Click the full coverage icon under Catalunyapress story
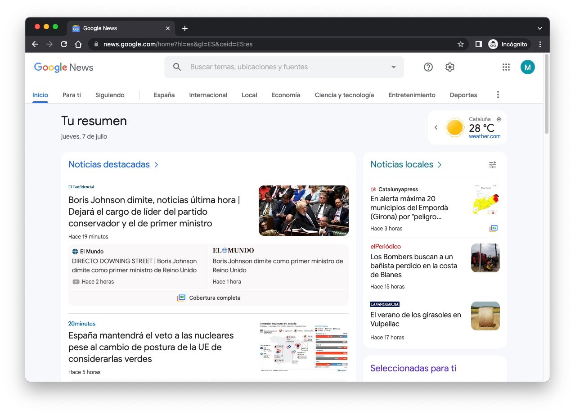Image resolution: width=575 pixels, height=415 pixels. pos(494,229)
